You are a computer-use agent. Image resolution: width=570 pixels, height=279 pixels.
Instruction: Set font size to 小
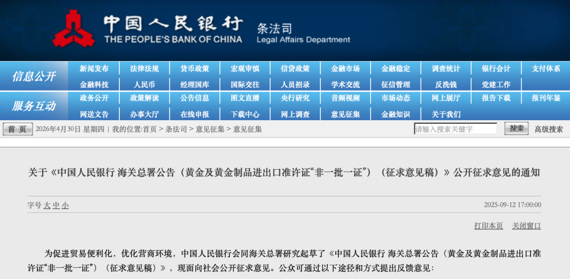(x=65, y=206)
